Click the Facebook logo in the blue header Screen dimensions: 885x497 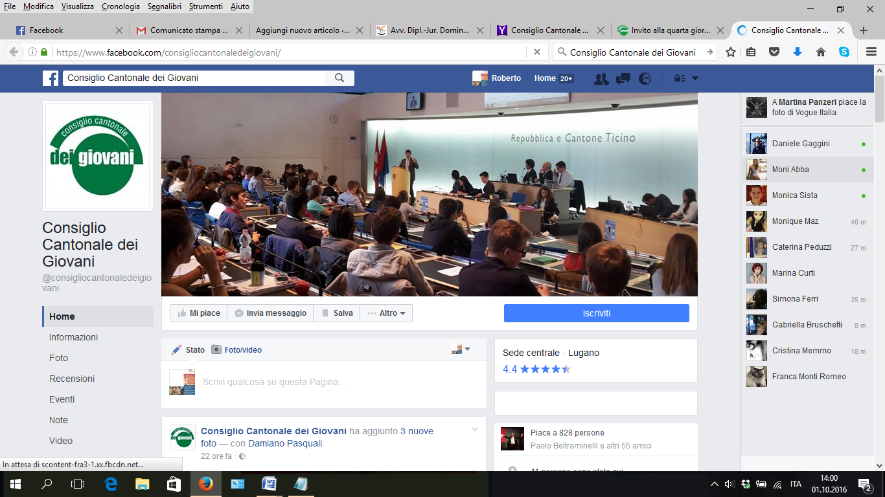(x=51, y=78)
